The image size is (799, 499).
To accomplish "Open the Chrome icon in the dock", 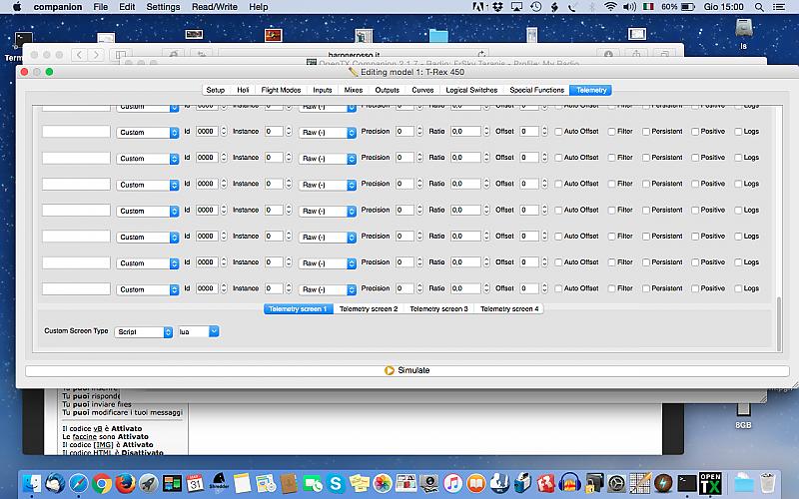I will pyautogui.click(x=102, y=484).
